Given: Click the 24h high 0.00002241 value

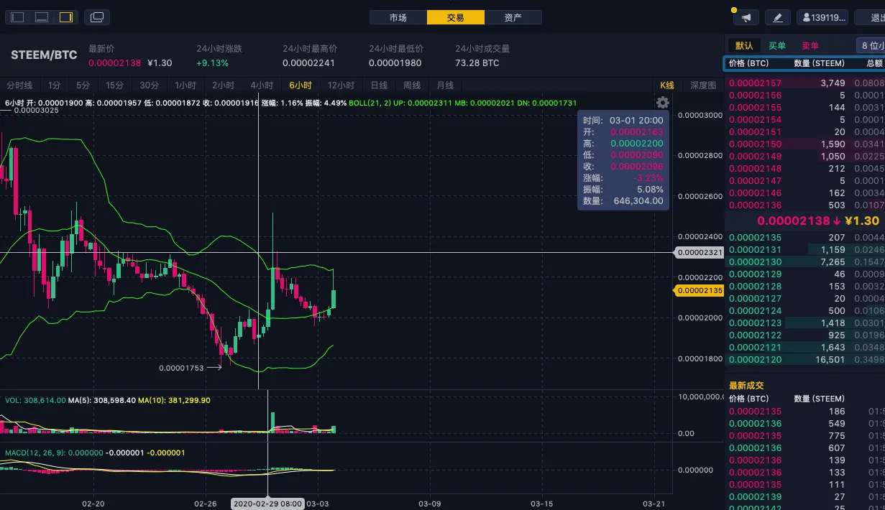Looking at the screenshot, I should 308,63.
